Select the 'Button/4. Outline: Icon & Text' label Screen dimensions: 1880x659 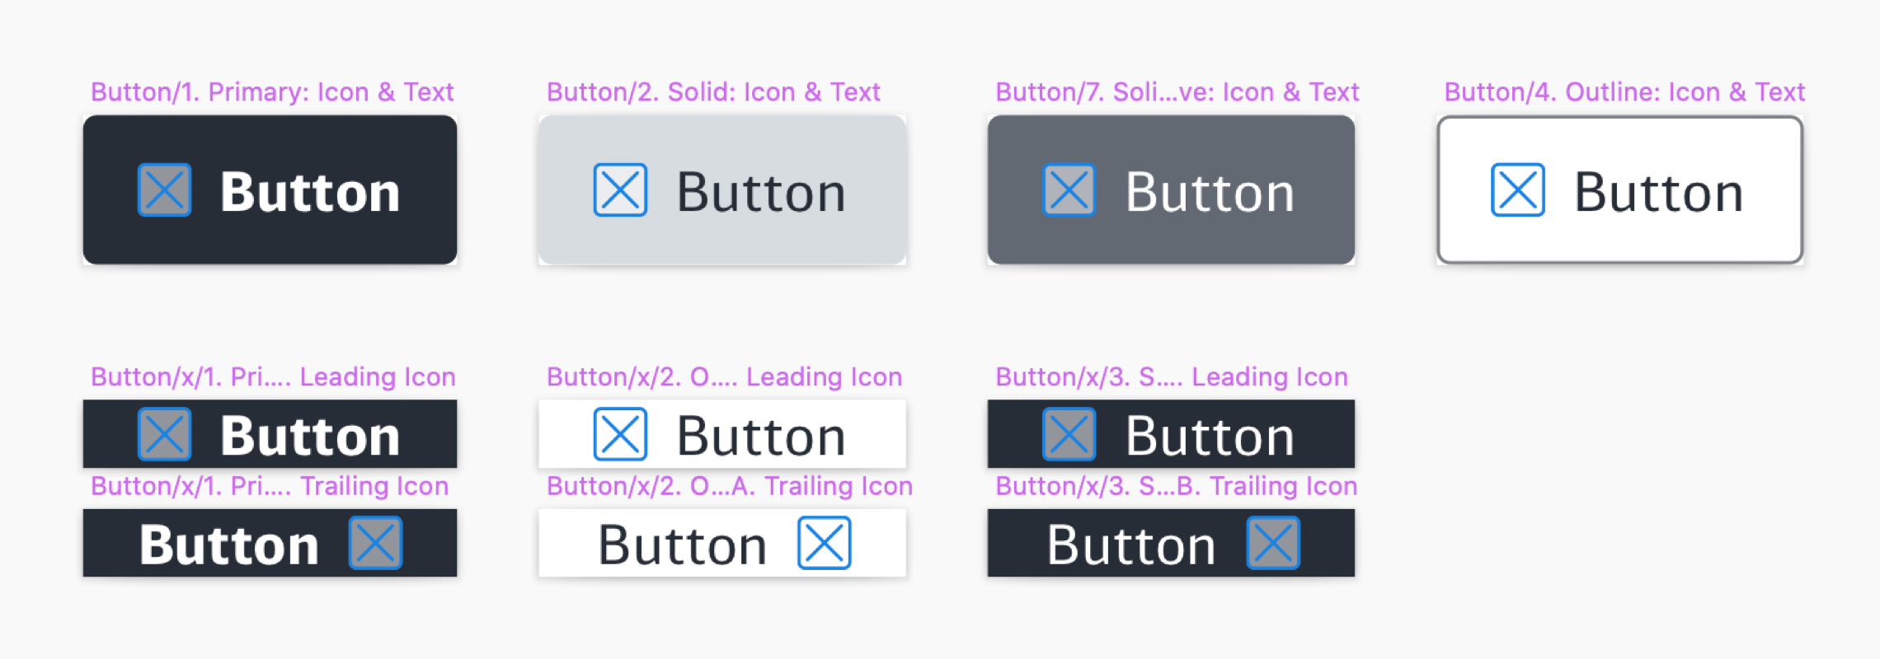(x=1624, y=91)
